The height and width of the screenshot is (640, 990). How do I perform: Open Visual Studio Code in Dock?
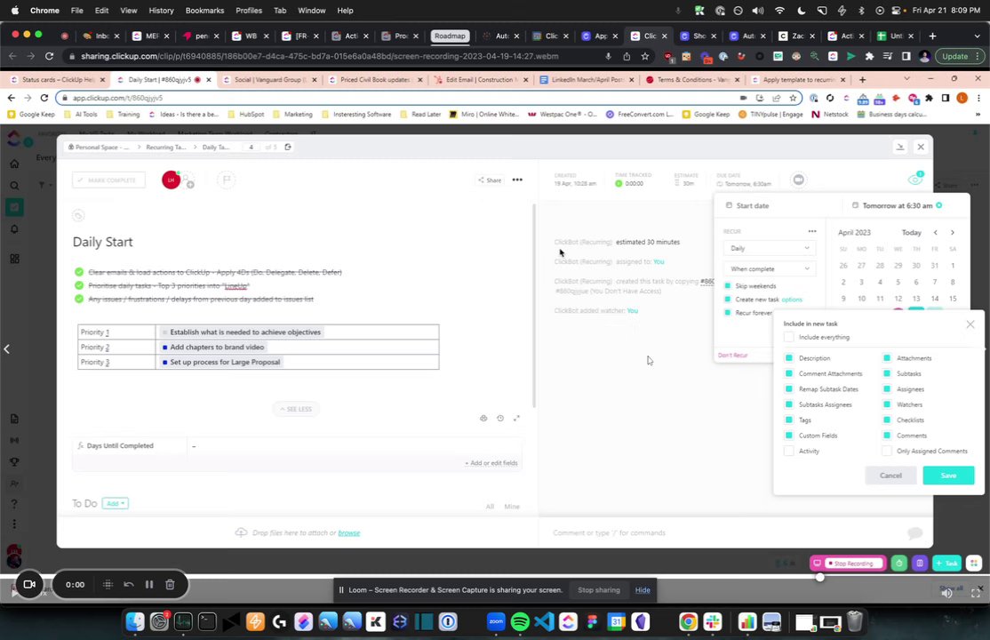(544, 621)
